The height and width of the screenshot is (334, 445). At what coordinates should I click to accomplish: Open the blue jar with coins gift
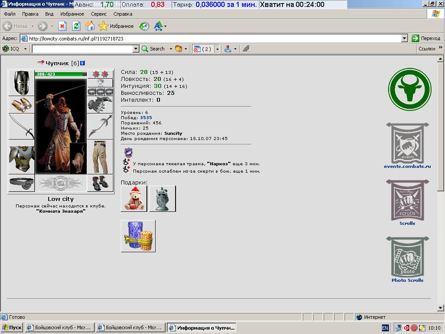pos(138,236)
